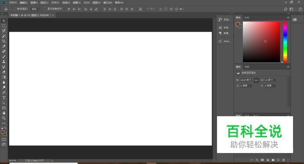Viewport: 304px width, 164px height.
Task: Switch to the 颜色 Color panel tab
Action: [x=238, y=18]
